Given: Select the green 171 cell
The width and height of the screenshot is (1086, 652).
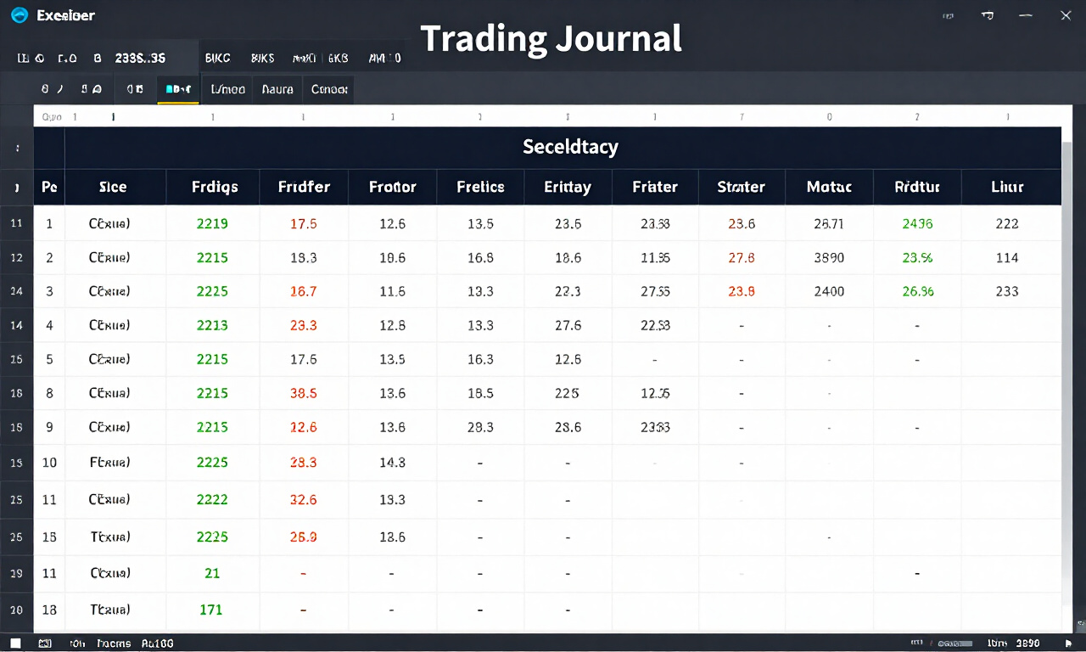Looking at the screenshot, I should point(211,610).
